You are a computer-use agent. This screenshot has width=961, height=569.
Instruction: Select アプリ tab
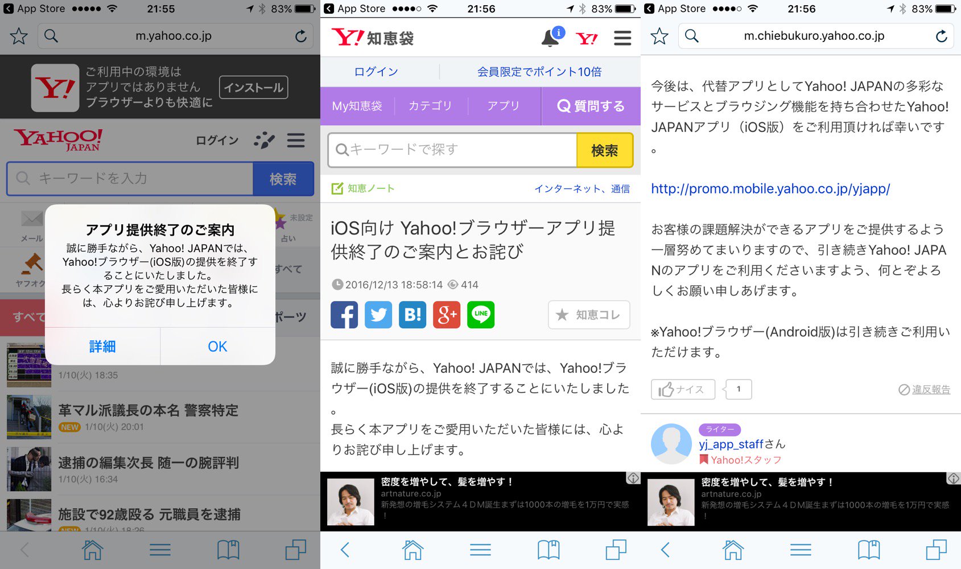tap(504, 106)
